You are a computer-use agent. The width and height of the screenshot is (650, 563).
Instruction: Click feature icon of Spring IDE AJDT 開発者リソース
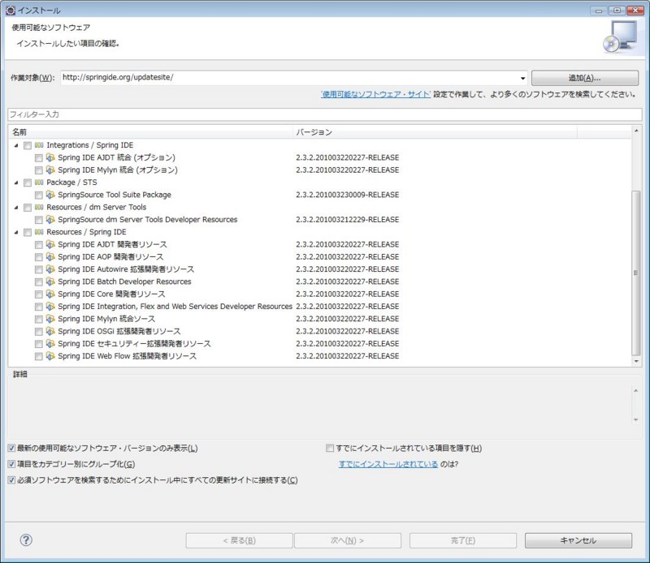[x=50, y=245]
